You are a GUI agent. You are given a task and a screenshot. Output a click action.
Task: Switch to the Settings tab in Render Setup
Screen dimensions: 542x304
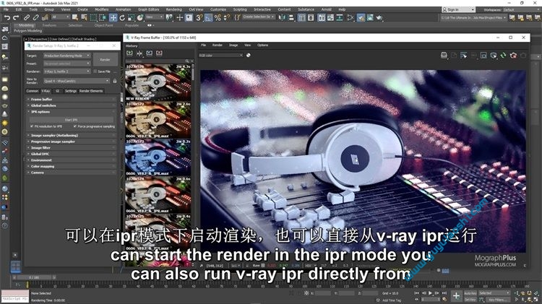click(71, 91)
